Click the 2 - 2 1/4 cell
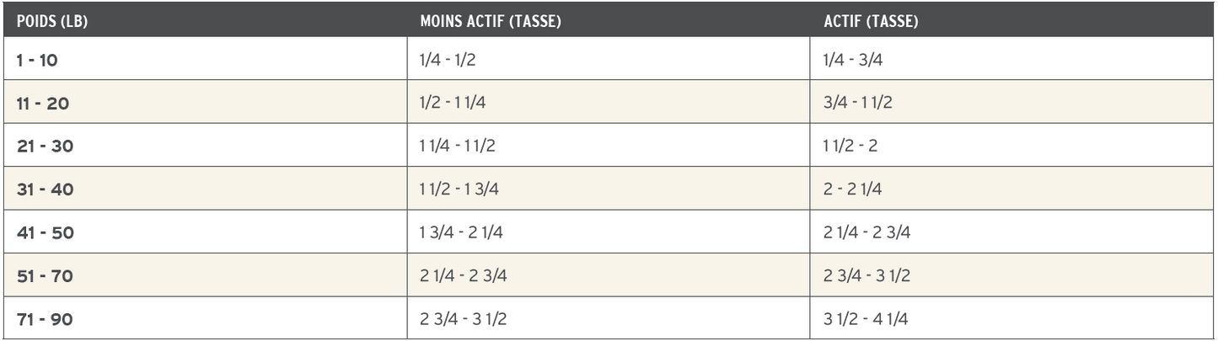The width and height of the screenshot is (1218, 341). (x=852, y=189)
